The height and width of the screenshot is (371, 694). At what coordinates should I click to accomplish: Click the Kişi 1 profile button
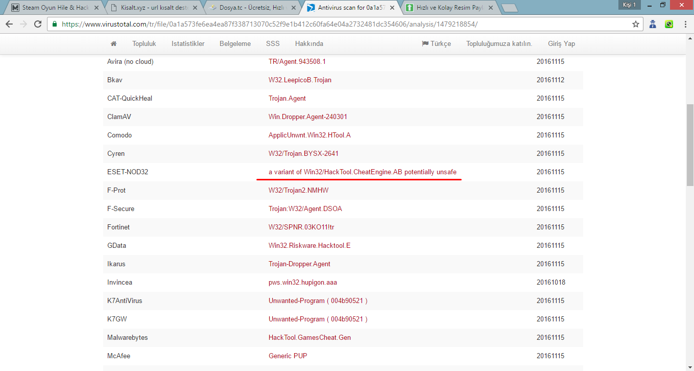[629, 5]
